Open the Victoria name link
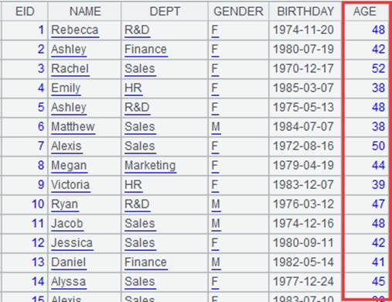392x302 pixels. coord(70,185)
